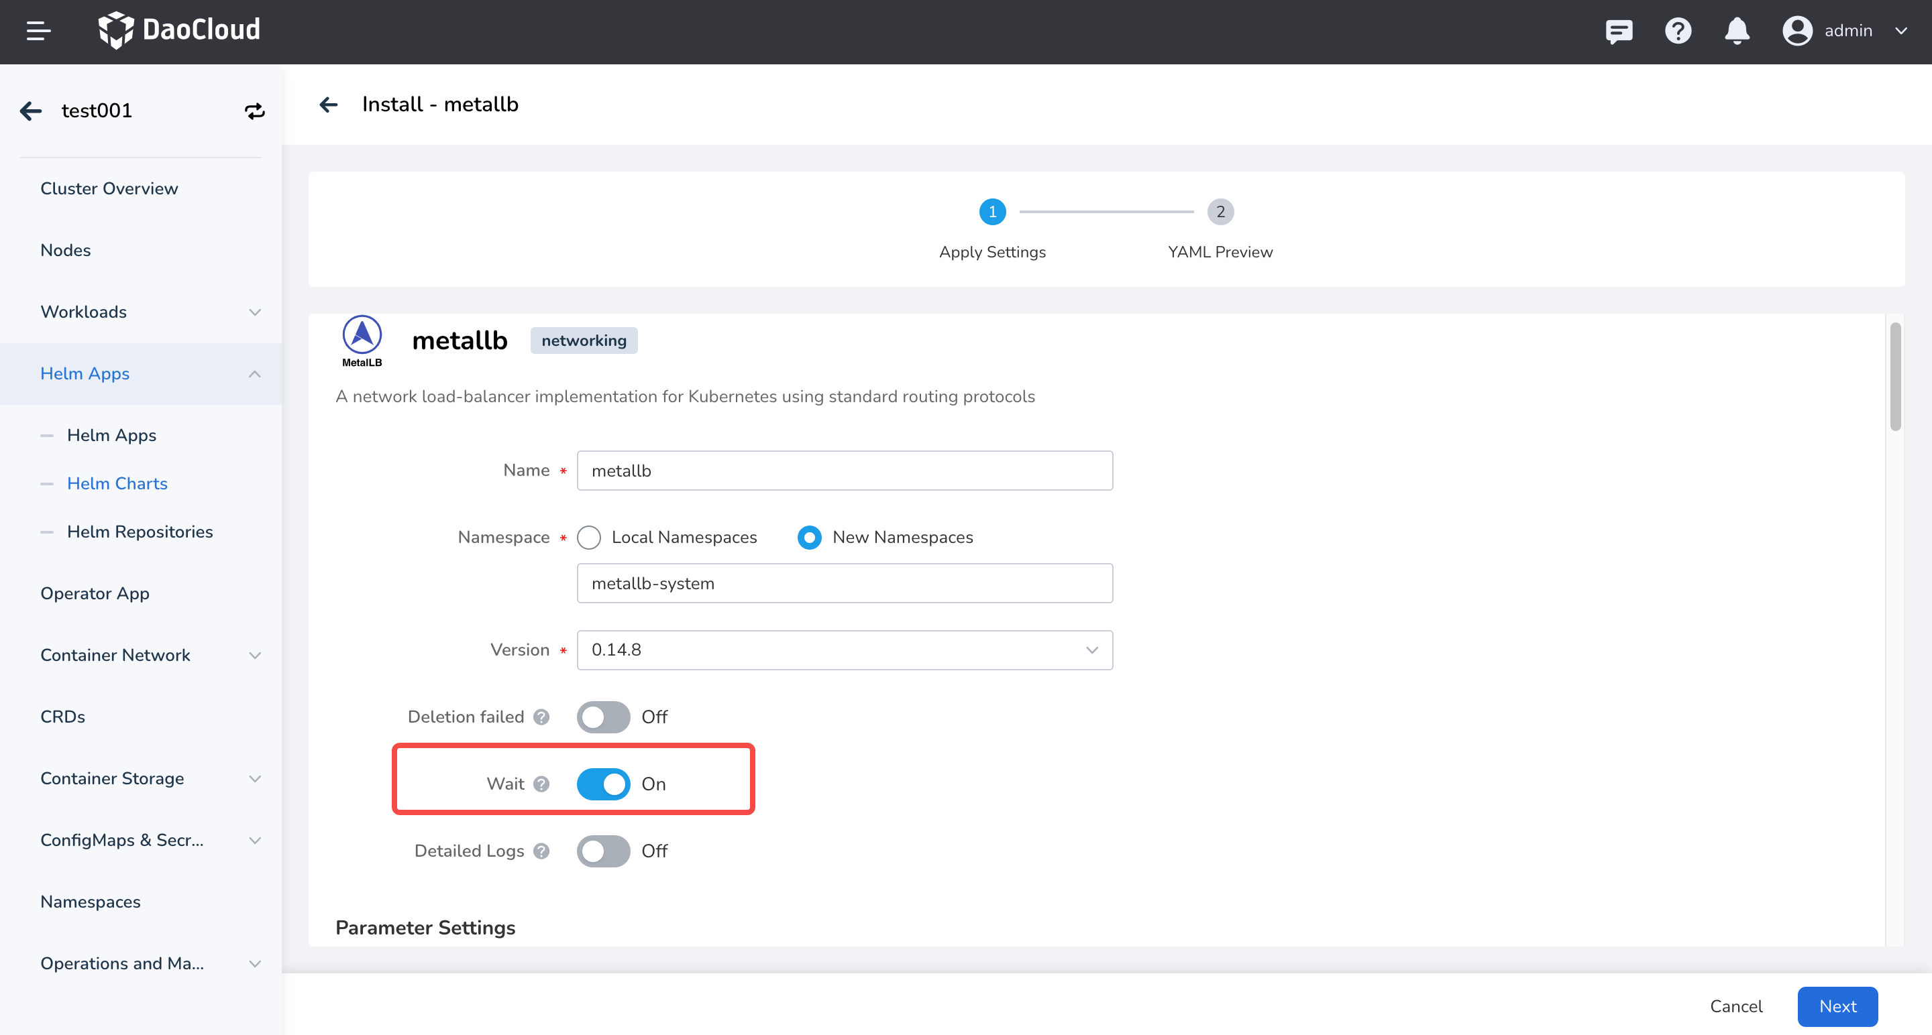
Task: Open the Version 0.14.8 dropdown
Action: pyautogui.click(x=844, y=650)
